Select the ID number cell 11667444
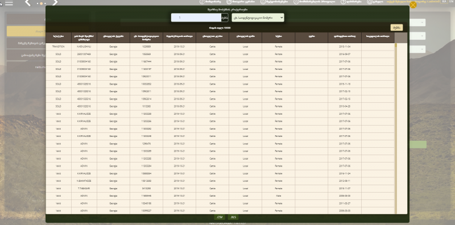Viewport: 455px width, 225px height. (x=147, y=62)
